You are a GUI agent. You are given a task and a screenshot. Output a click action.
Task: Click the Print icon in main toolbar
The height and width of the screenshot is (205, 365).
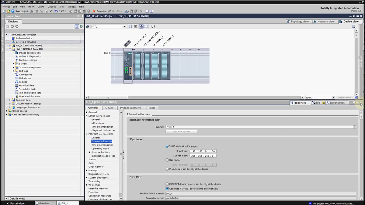coord(32,11)
